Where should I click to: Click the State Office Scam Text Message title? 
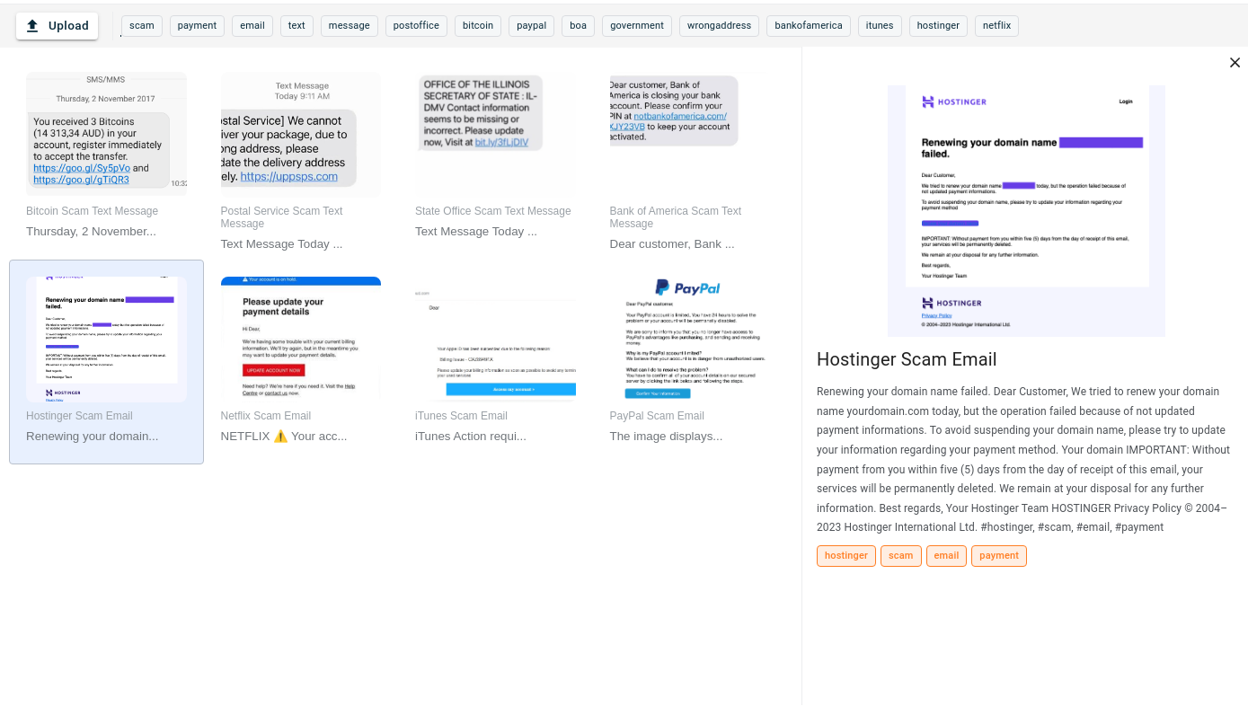tap(493, 211)
